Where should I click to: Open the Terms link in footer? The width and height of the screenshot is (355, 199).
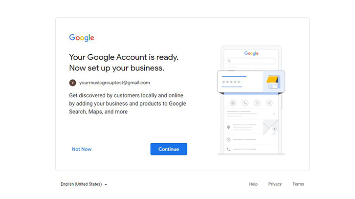tap(298, 184)
